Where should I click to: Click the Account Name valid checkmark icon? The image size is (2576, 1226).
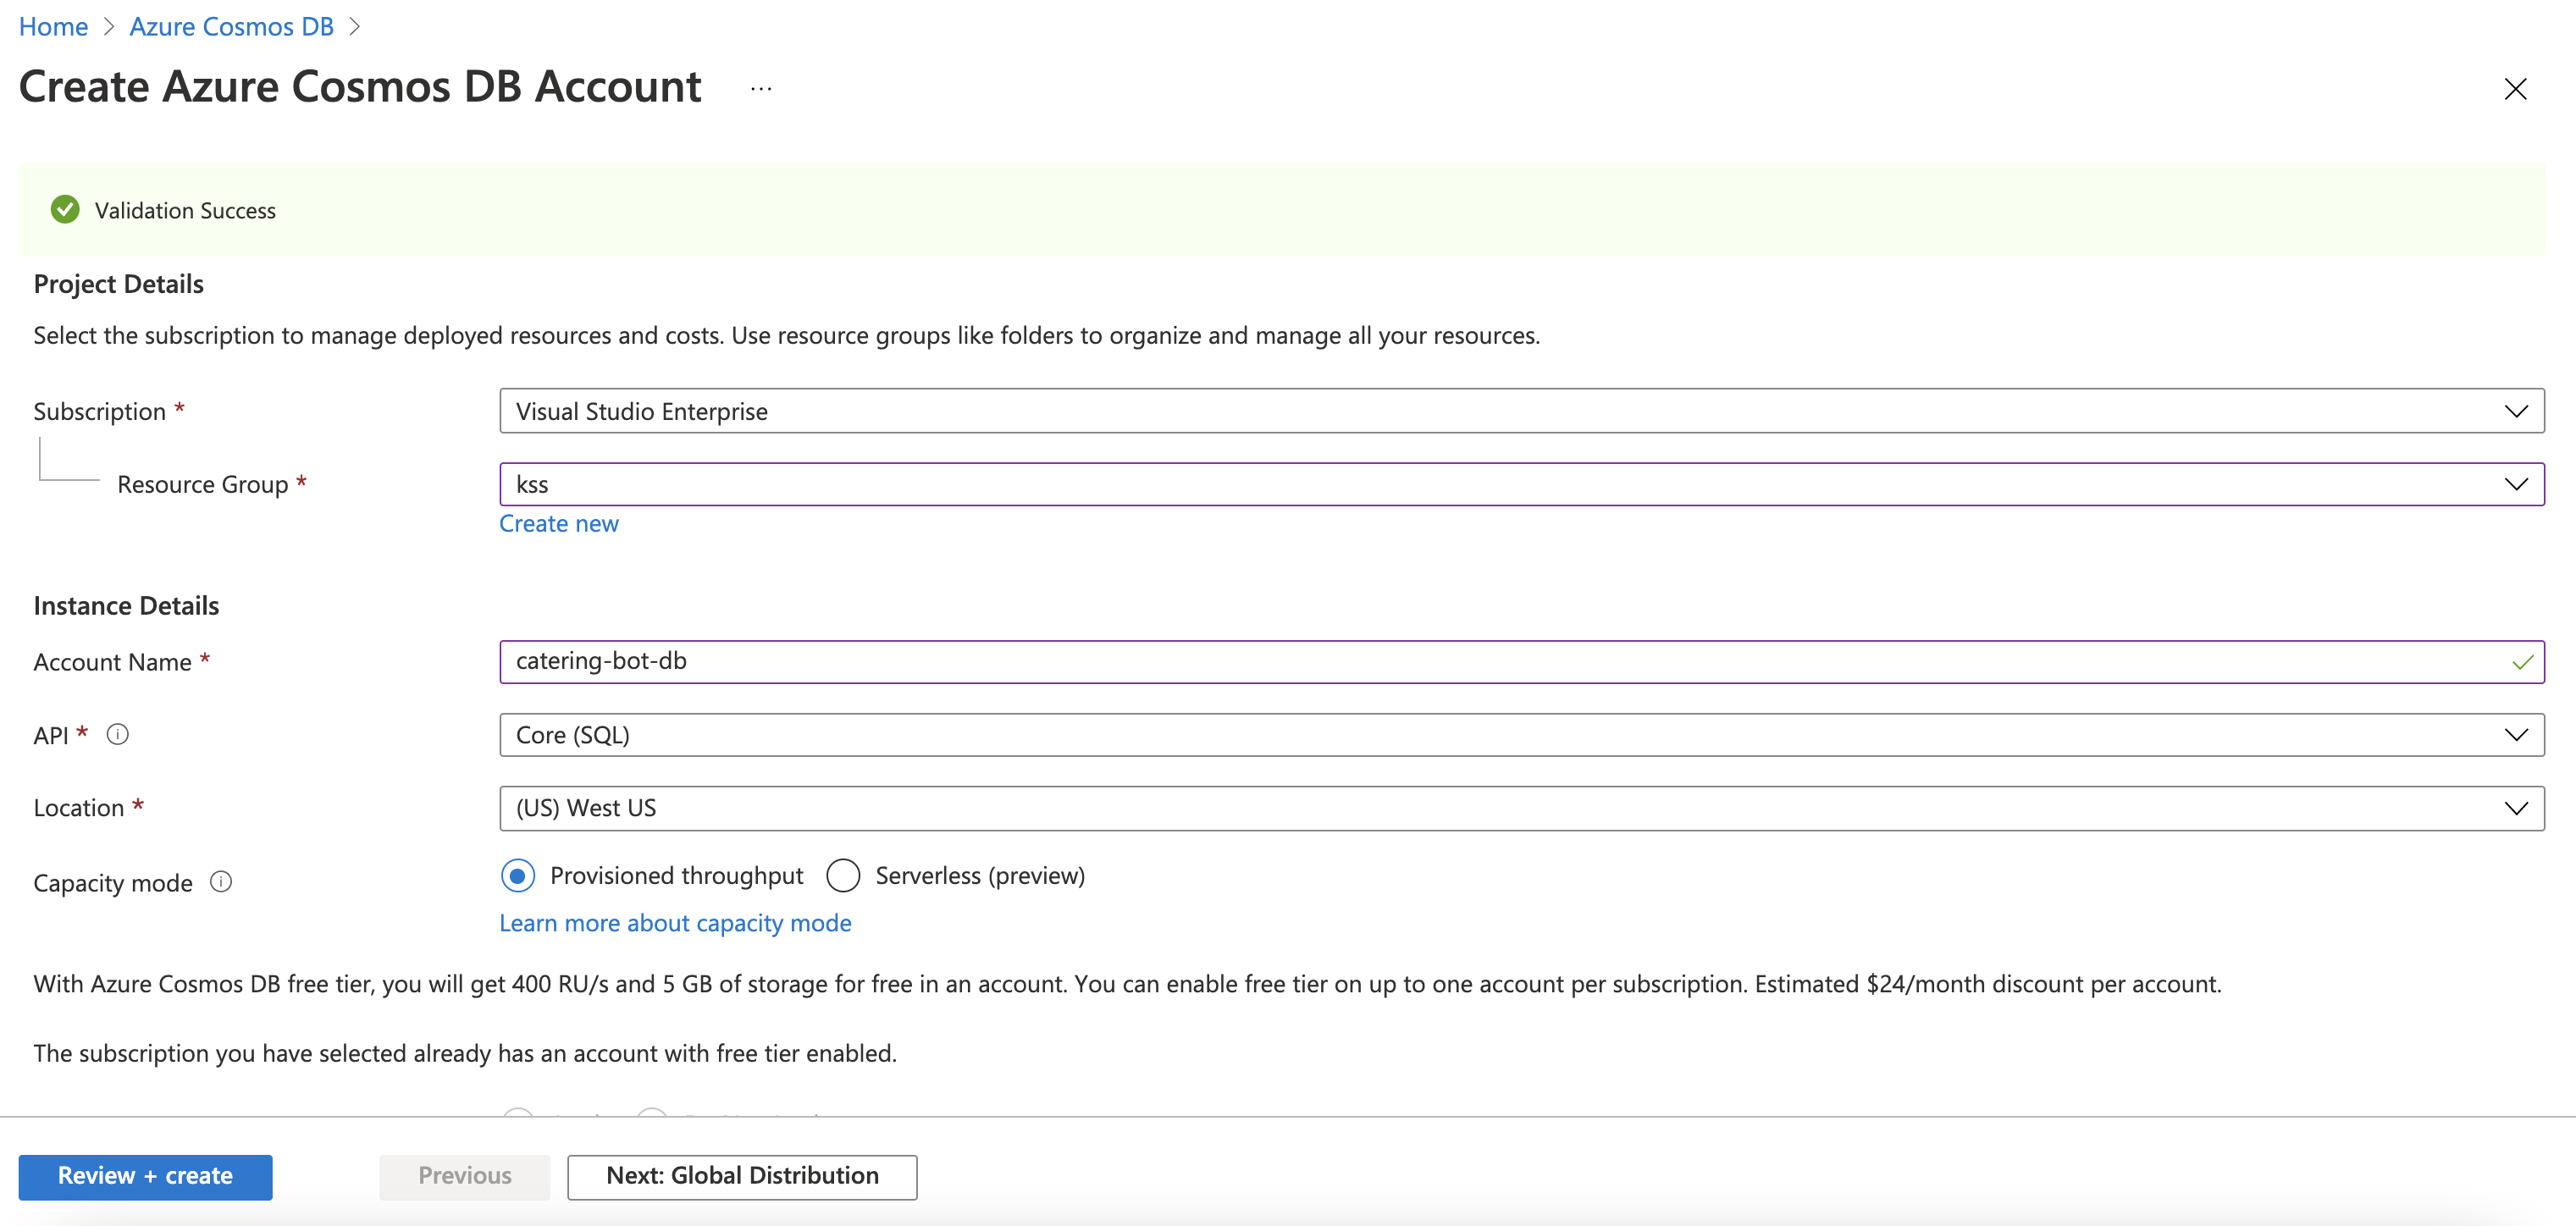2522,662
